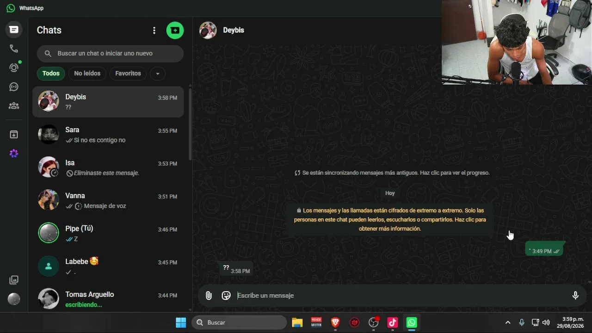592x333 pixels.
Task: Switch to the Favoritos filter
Action: (x=128, y=74)
